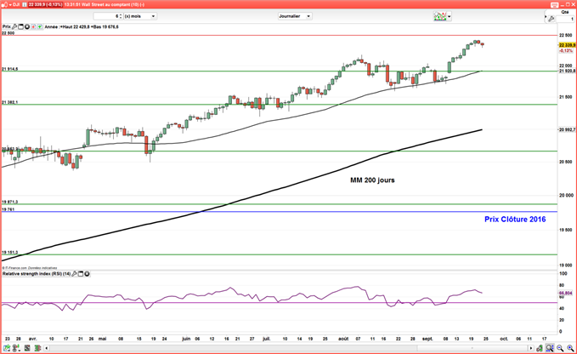Open the chart style indicators icon
The image size is (577, 354).
pos(439,16)
